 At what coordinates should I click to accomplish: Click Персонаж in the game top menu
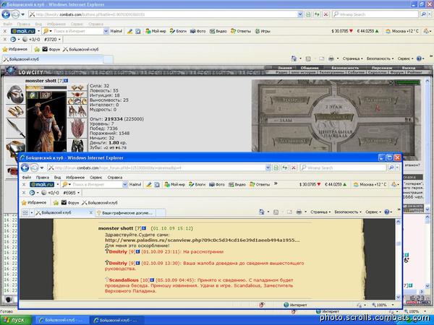pos(381,68)
